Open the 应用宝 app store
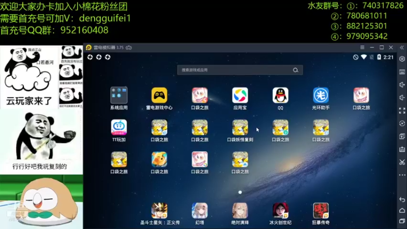Viewport: 407px width, 229px height. (x=240, y=95)
